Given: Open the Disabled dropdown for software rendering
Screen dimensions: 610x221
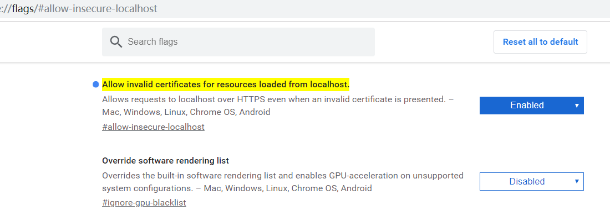Looking at the screenshot, I should [531, 181].
